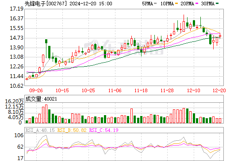Select the timestamp 2024-12-20 15:00

coord(91,4)
